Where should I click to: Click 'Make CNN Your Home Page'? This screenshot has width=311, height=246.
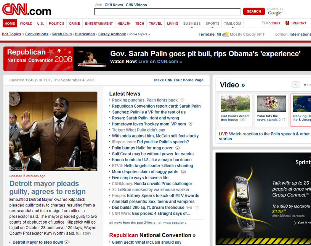coord(179,80)
